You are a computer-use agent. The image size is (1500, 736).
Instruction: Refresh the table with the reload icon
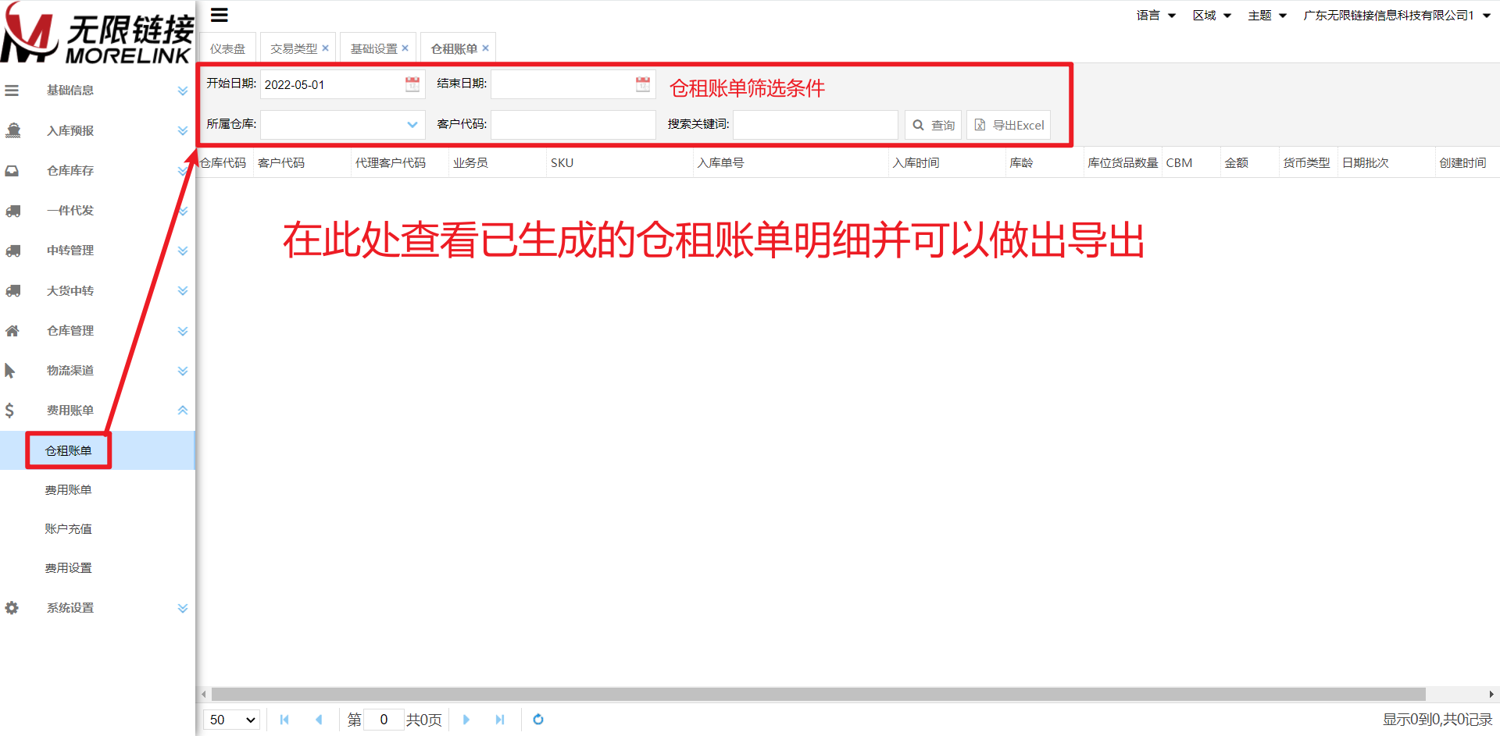pos(538,720)
